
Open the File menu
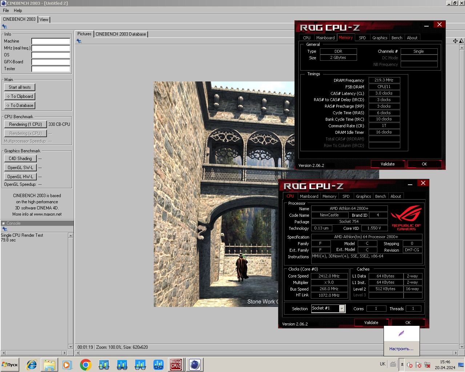[x=6, y=11]
